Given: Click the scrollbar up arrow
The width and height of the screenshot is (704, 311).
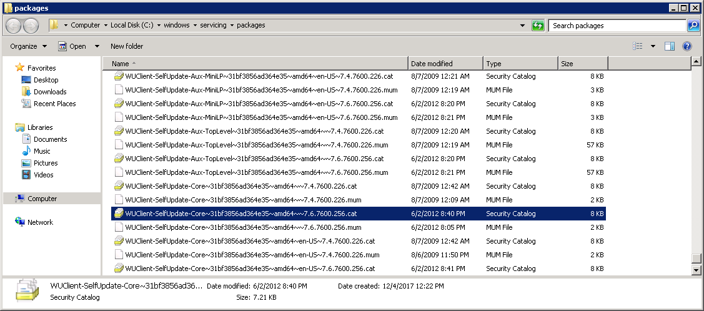Looking at the screenshot, I should point(697,61).
